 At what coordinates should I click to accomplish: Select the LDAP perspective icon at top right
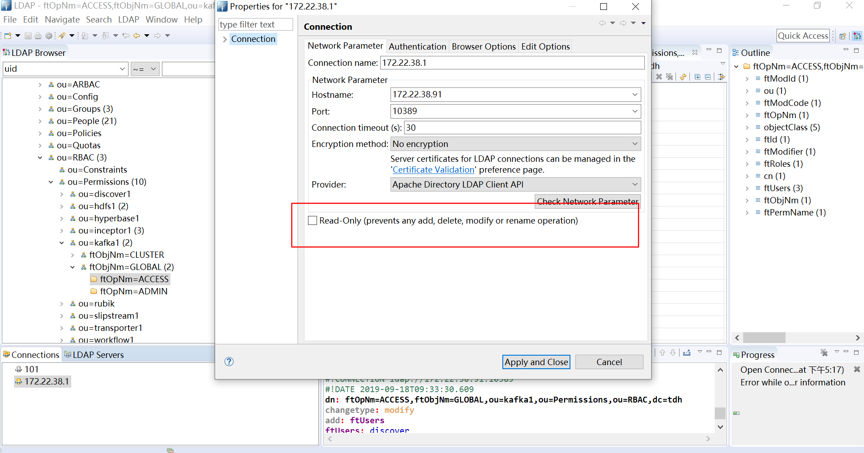tap(857, 36)
